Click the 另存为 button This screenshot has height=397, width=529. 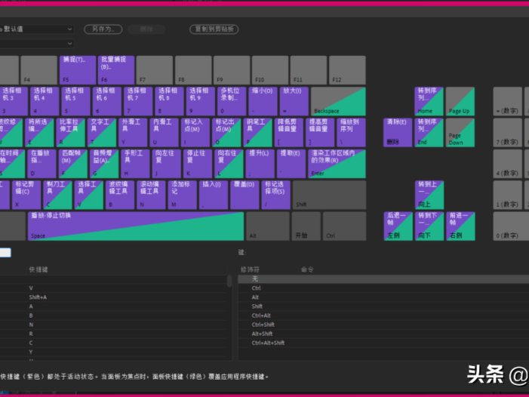coord(103,29)
